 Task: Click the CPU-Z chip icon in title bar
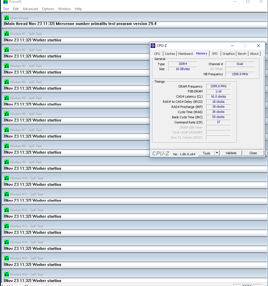(x=153, y=46)
